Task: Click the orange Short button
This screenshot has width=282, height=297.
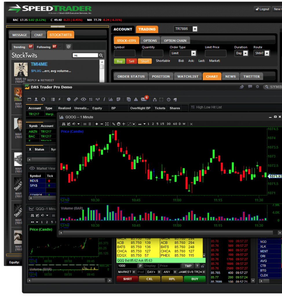Action: point(145,61)
